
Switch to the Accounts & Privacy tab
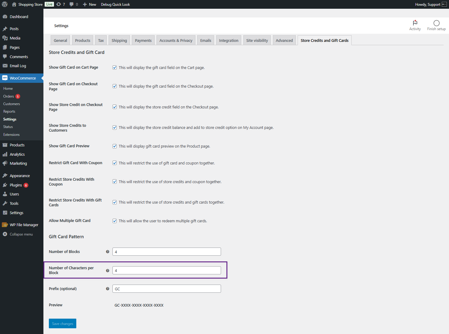pos(176,40)
